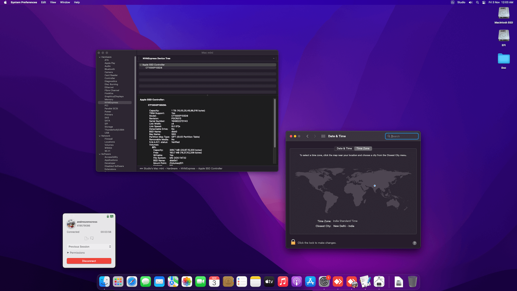Open Maps from the Dock

[x=173, y=282]
